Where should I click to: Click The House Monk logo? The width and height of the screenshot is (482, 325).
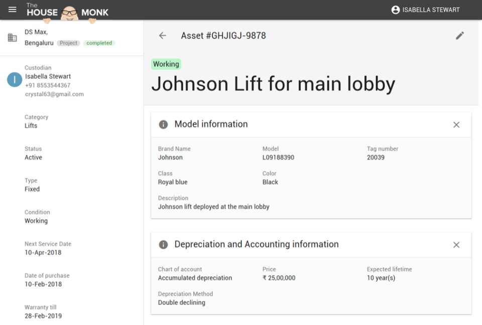65,10
